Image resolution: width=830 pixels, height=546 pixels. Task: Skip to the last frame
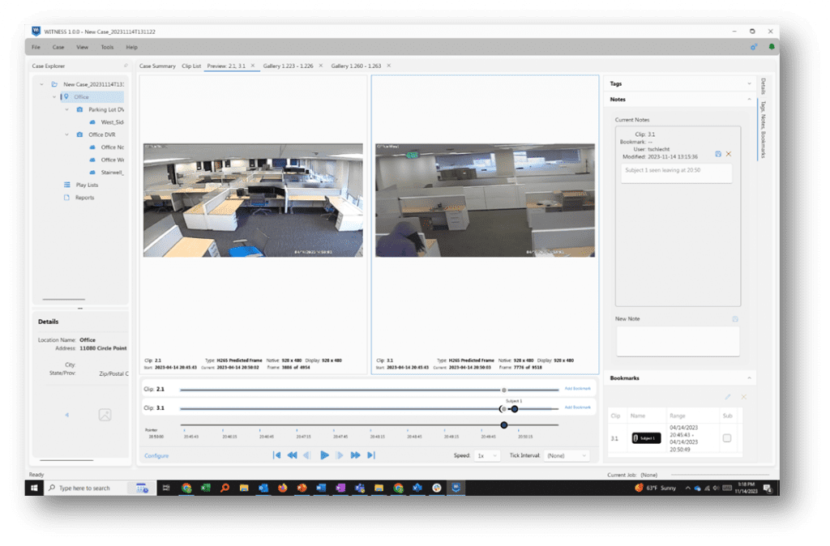point(372,455)
